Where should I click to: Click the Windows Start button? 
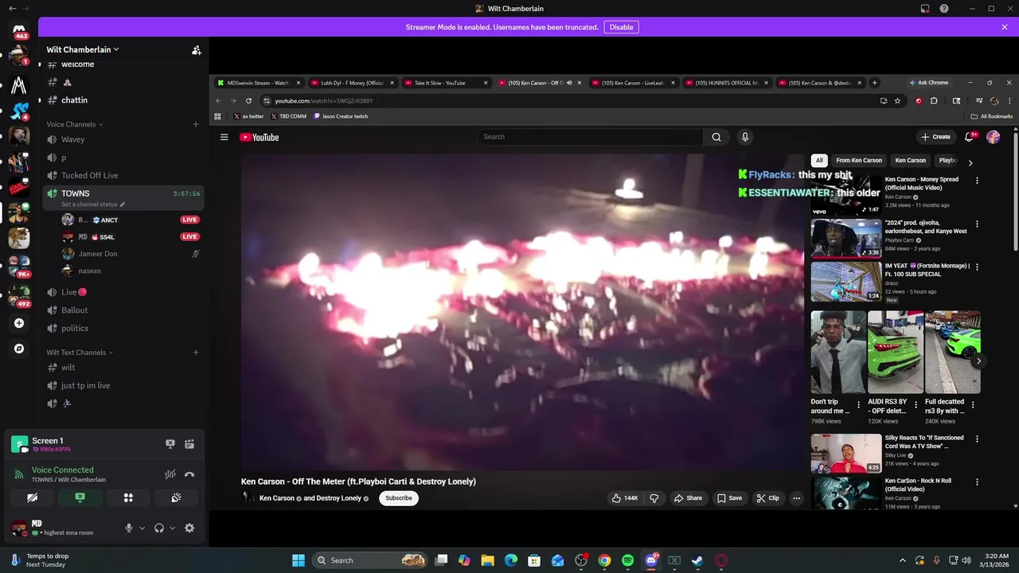(x=298, y=560)
